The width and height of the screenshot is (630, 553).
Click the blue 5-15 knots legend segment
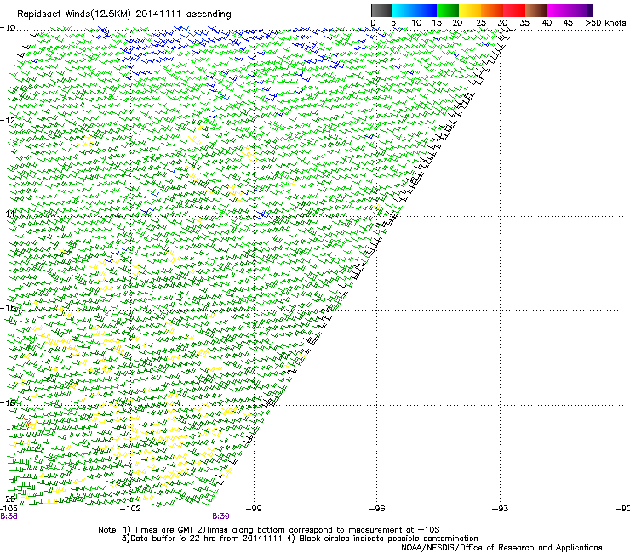[x=415, y=10]
